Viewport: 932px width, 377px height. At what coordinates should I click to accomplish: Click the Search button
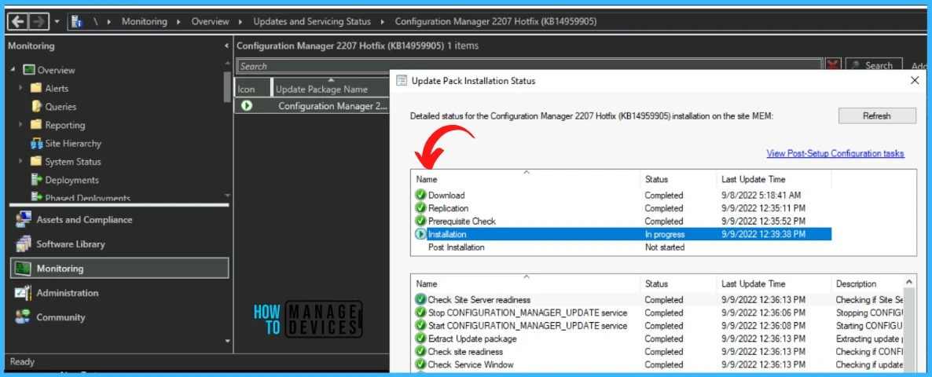tap(873, 66)
